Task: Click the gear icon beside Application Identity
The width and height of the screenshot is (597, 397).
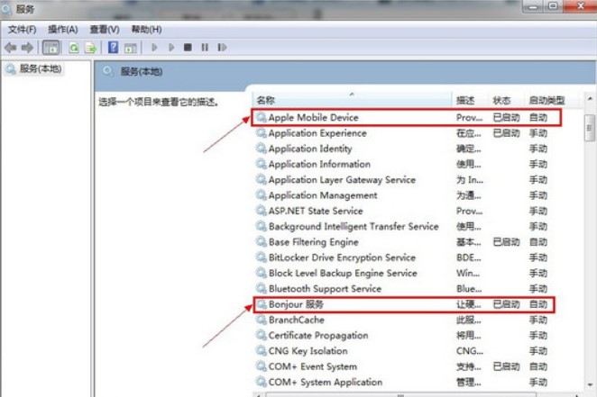Action: 262,149
